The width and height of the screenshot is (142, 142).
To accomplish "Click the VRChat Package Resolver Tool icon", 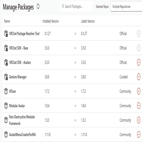I will (6, 33).
